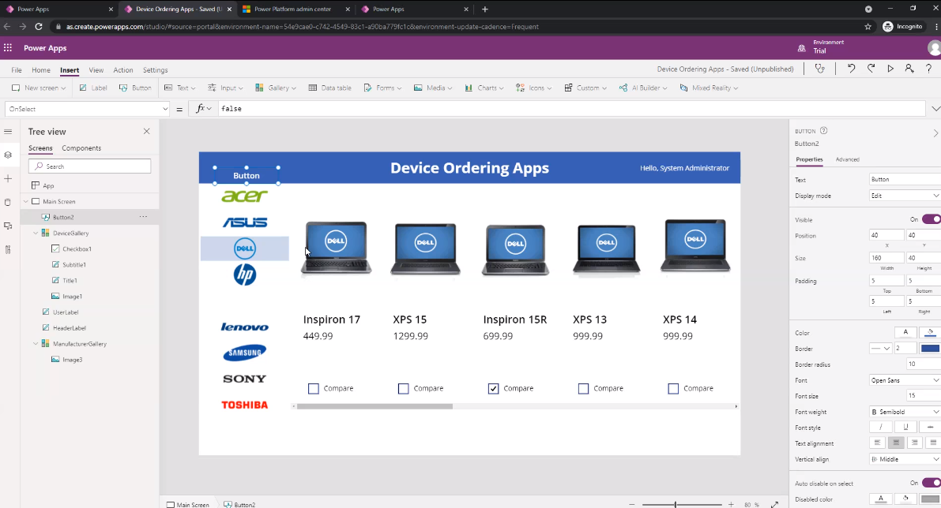Undo the last action
The height and width of the screenshot is (508, 941).
851,69
